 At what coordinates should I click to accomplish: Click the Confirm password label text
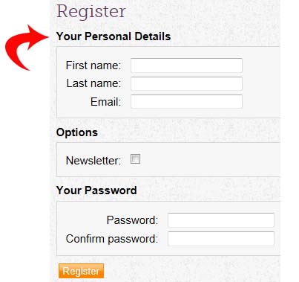(x=111, y=239)
